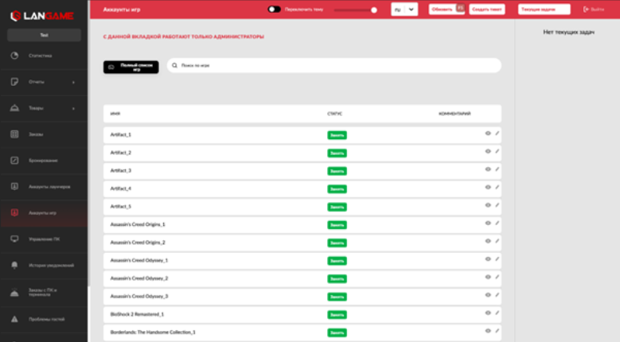Click the Создать тикет button
Viewport: 620px width, 342px height.
point(487,9)
